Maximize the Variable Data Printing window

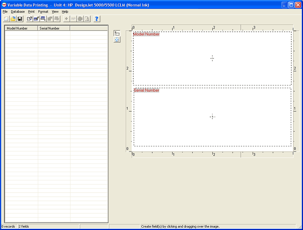pos(291,5)
